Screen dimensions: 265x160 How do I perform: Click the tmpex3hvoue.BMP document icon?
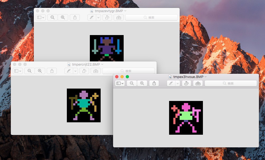[170, 77]
